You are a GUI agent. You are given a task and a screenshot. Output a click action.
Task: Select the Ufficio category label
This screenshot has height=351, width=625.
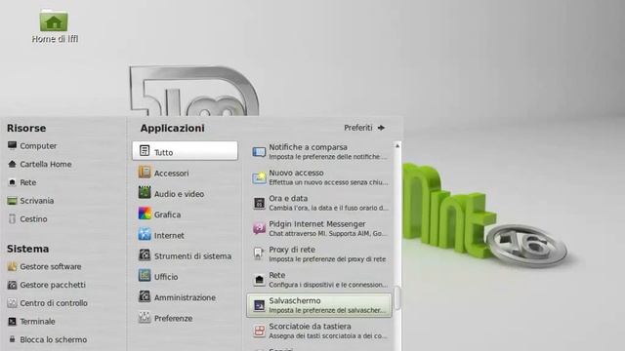click(x=166, y=277)
